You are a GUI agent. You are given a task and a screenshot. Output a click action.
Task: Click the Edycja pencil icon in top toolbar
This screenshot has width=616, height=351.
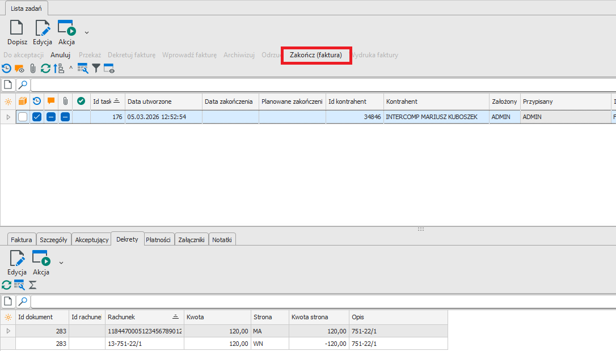43,28
